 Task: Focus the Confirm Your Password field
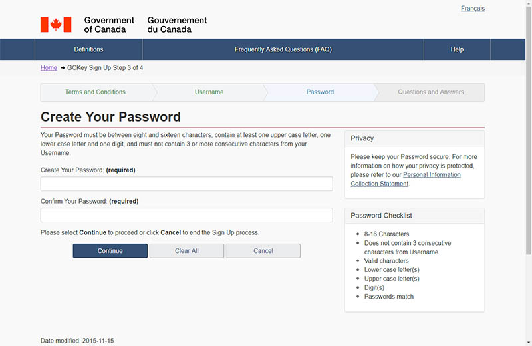click(x=186, y=215)
